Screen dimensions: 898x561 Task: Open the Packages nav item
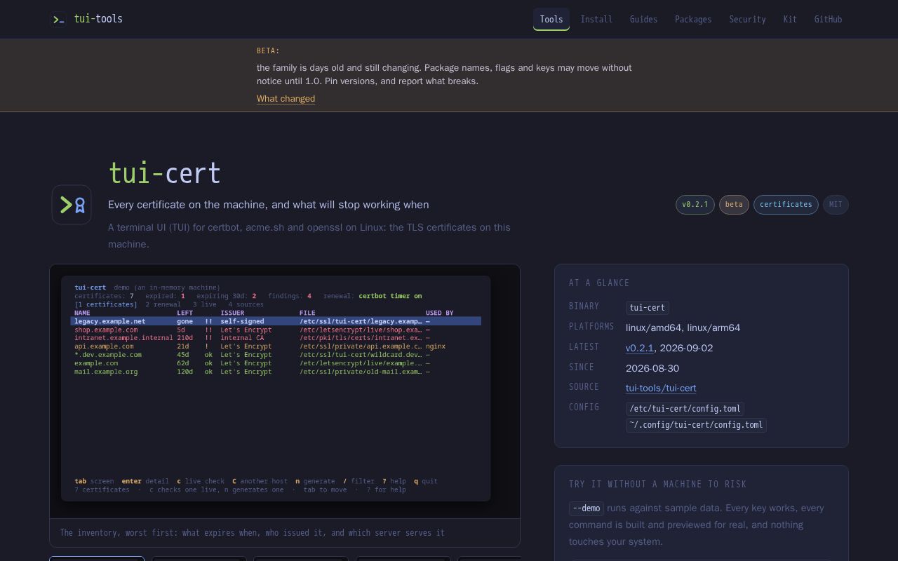pyautogui.click(x=693, y=20)
